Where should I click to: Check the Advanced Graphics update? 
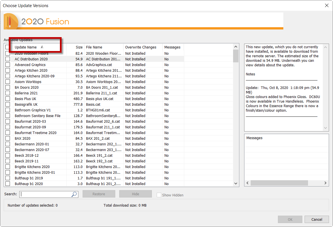point(8,65)
